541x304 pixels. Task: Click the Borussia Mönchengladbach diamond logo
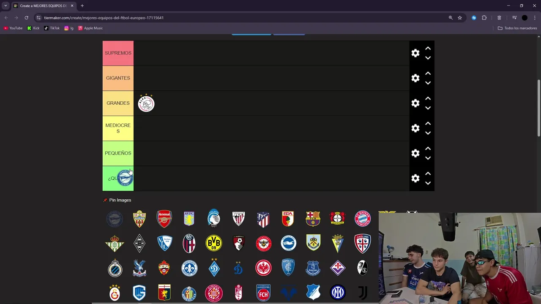[139, 244]
